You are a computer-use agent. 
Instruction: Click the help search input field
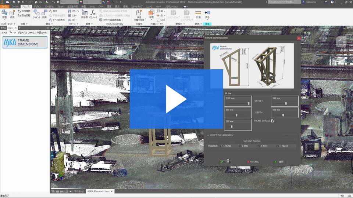(x=284, y=2)
